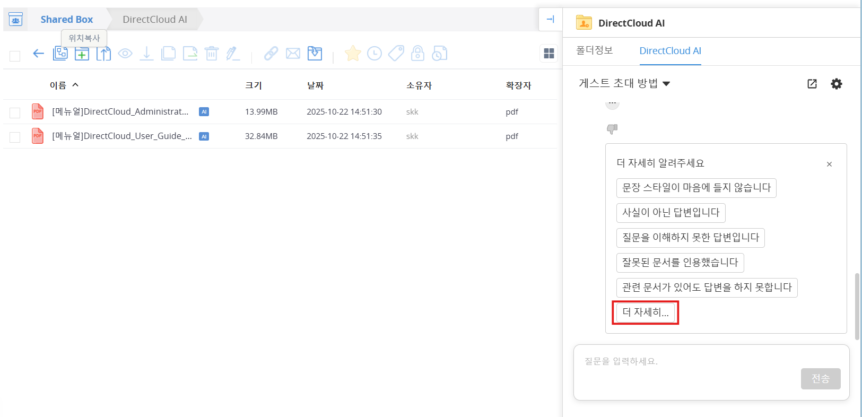Check the DirectCloud_Administrat PDF checkbox
The height and width of the screenshot is (417, 862).
pos(15,112)
